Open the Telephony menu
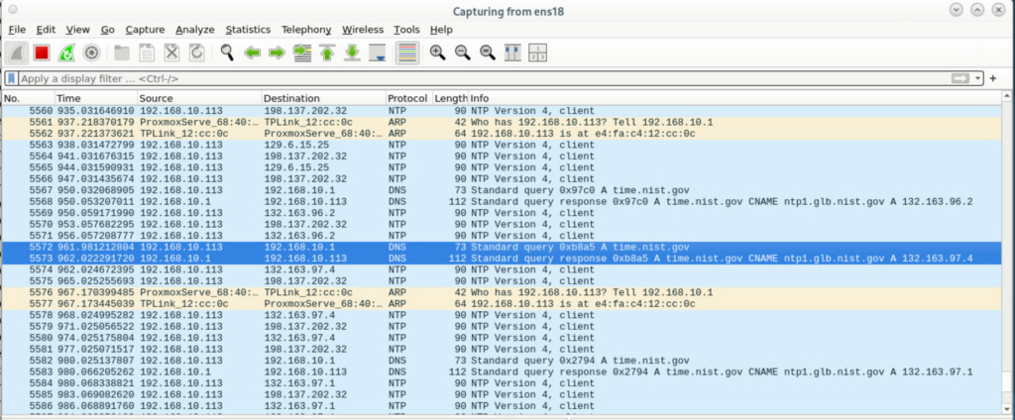 (306, 30)
